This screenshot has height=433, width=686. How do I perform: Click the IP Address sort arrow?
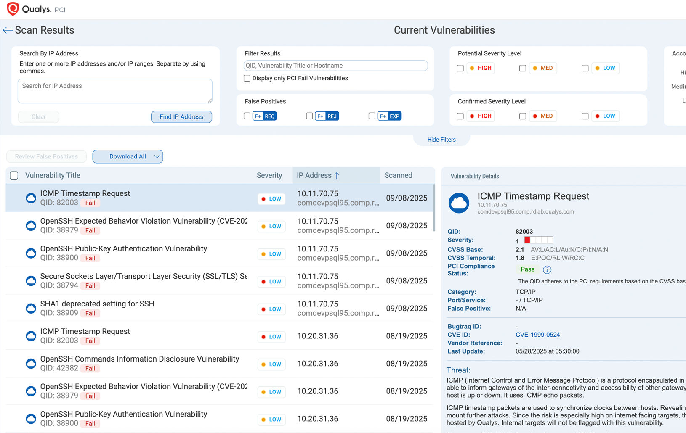point(337,176)
